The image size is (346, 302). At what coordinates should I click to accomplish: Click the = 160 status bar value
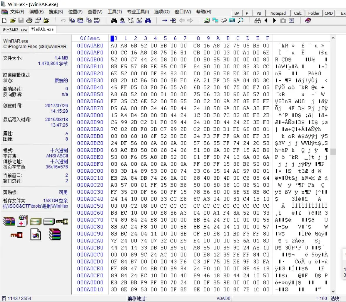(x=321, y=298)
